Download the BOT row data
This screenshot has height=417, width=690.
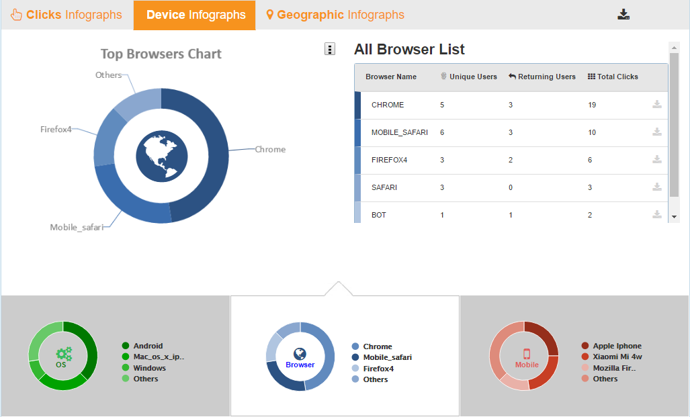click(x=657, y=214)
